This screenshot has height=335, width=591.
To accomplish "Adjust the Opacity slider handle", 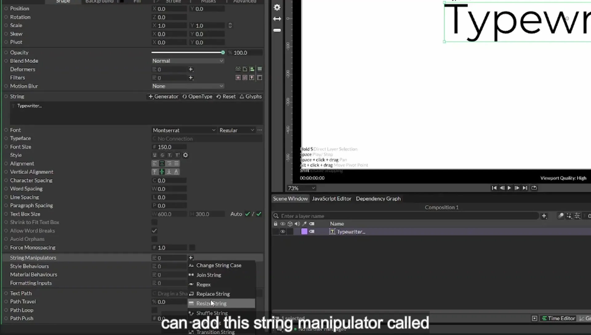I will [223, 53].
